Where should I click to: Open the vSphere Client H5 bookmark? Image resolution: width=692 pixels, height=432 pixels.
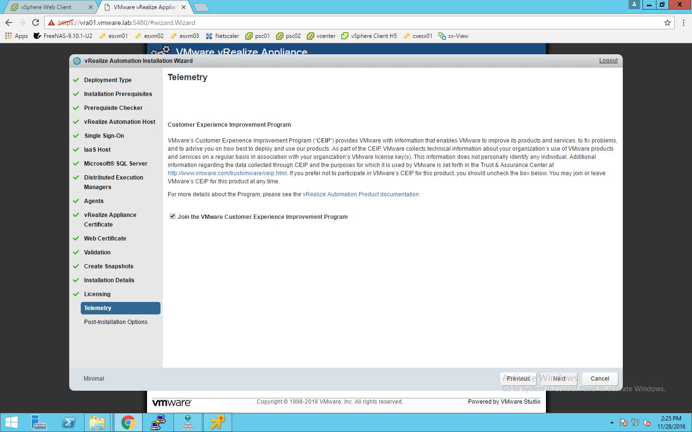[369, 36]
